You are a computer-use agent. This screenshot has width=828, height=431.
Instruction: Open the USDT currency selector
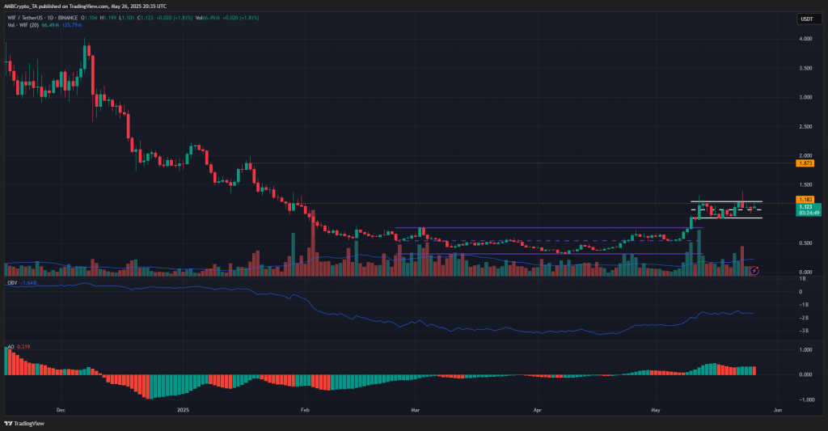pyautogui.click(x=807, y=19)
